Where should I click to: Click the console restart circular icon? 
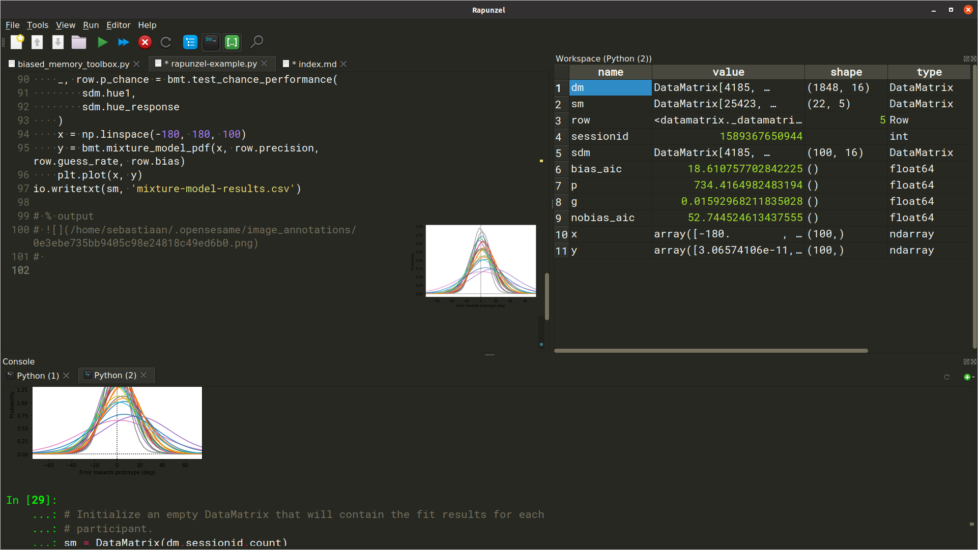pos(947,377)
